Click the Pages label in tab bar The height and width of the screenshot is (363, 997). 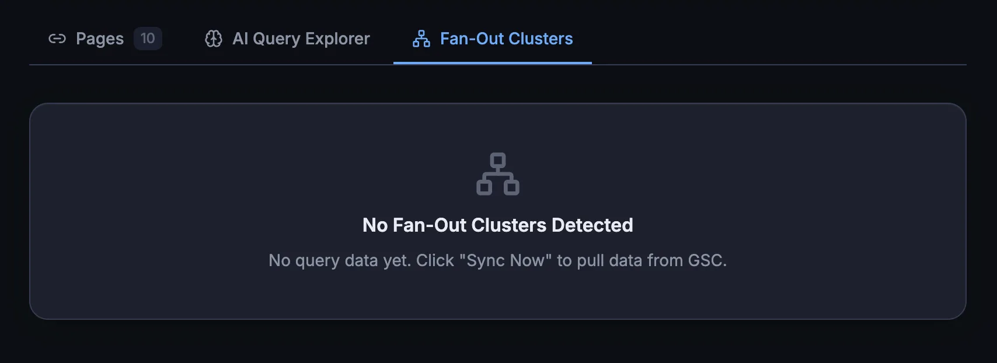click(x=99, y=39)
